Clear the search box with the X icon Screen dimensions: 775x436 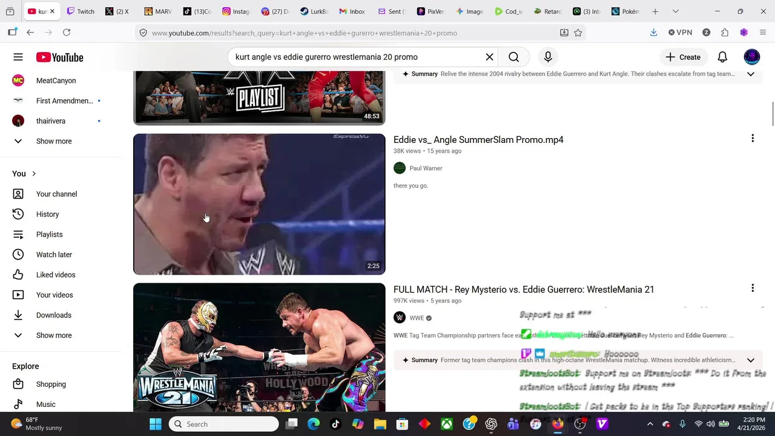[x=489, y=57]
